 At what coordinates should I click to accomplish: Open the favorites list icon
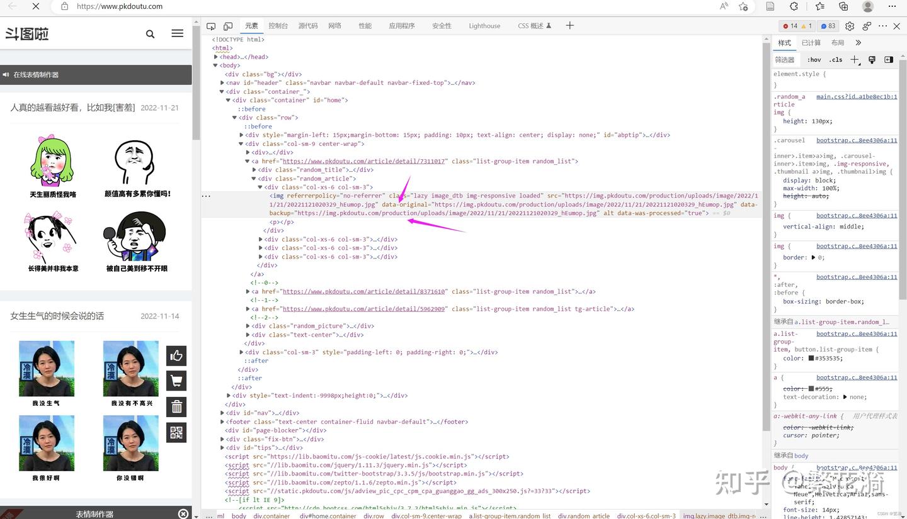(x=819, y=6)
